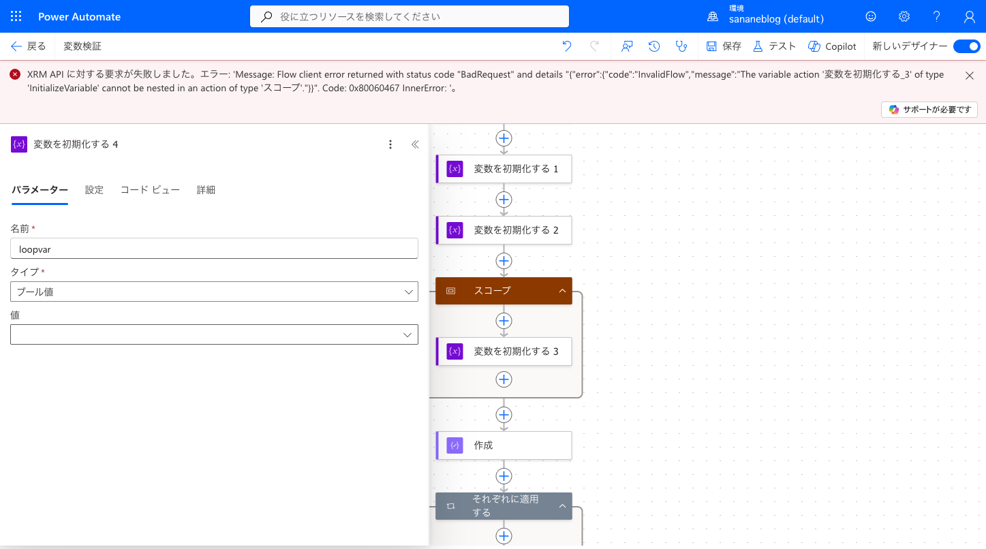Screen dimensions: 986x549
Task: Open the Copilot panel button
Action: pyautogui.click(x=832, y=46)
